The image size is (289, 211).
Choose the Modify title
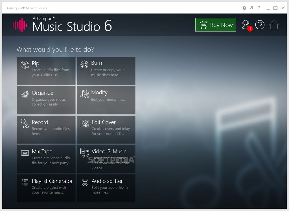pyautogui.click(x=99, y=93)
